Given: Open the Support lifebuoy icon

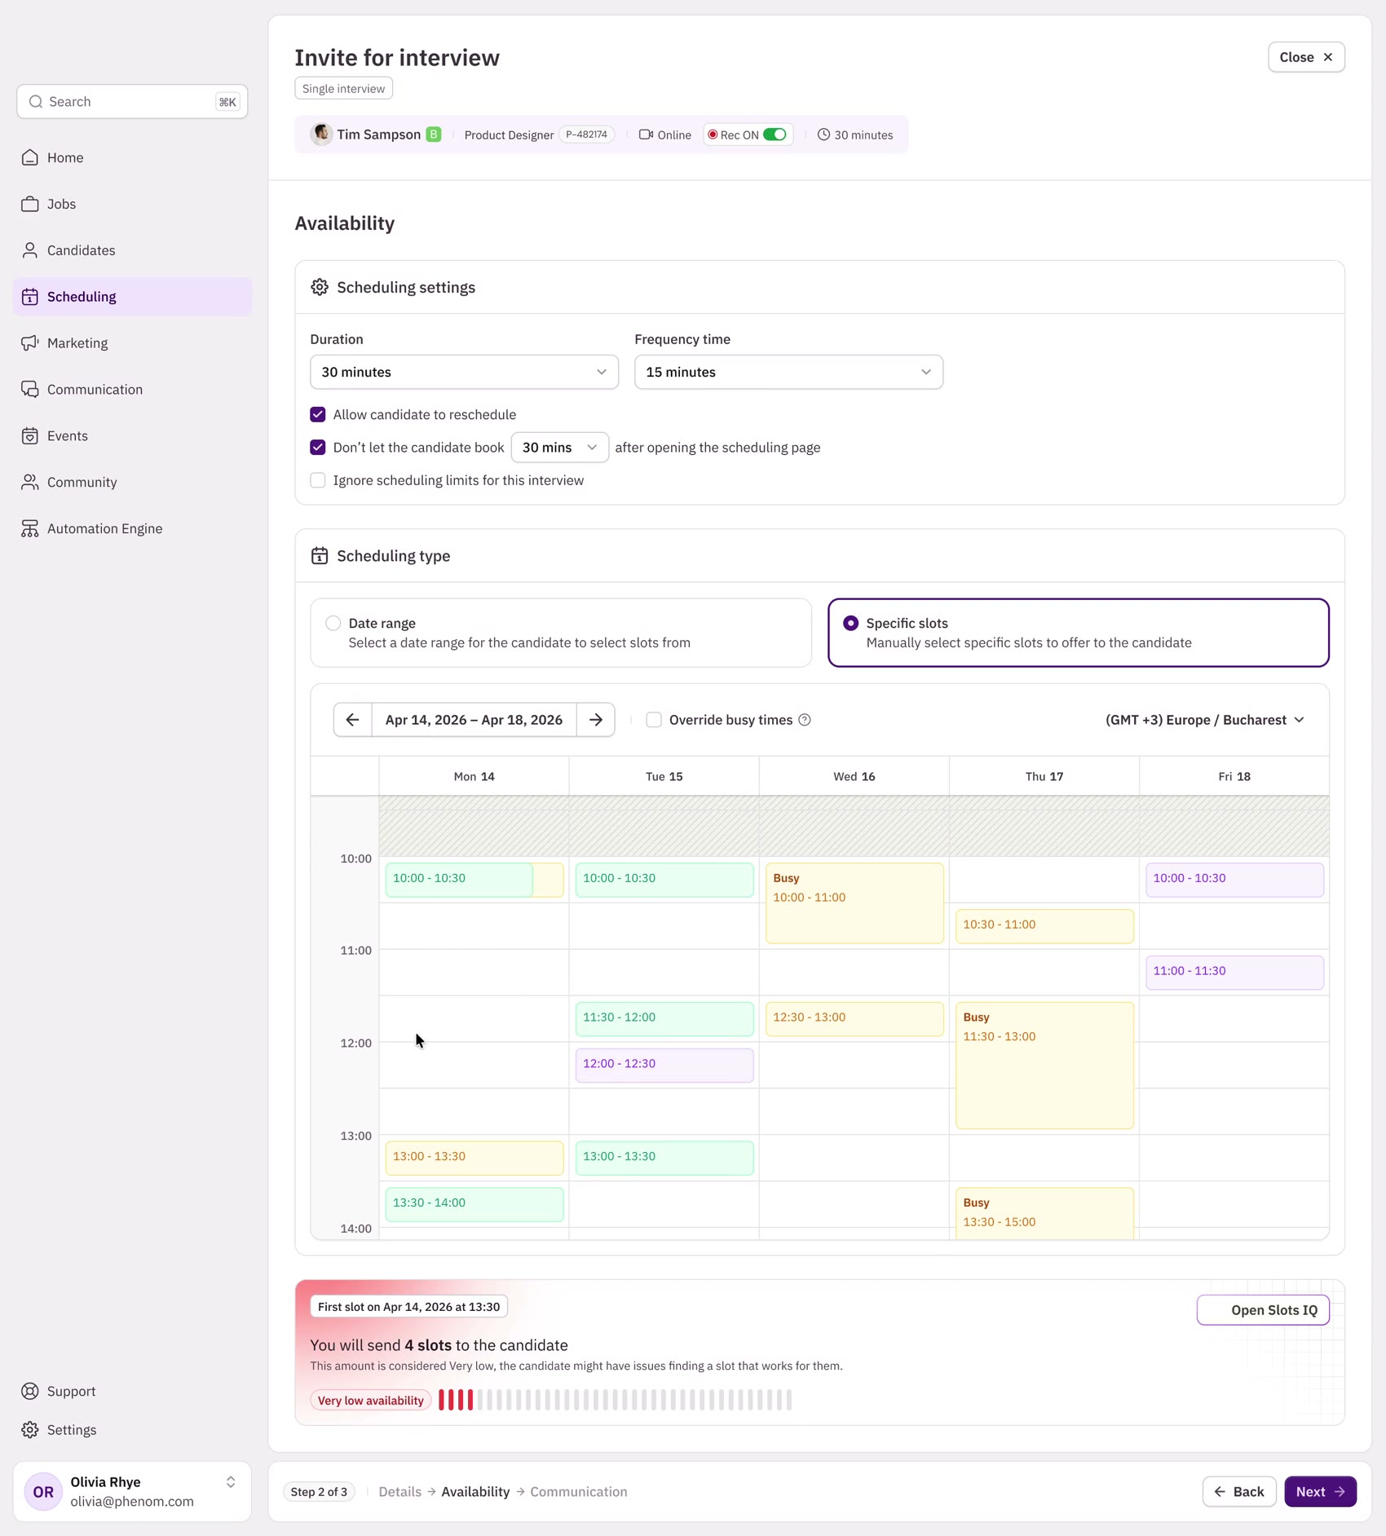Looking at the screenshot, I should [x=30, y=1391].
